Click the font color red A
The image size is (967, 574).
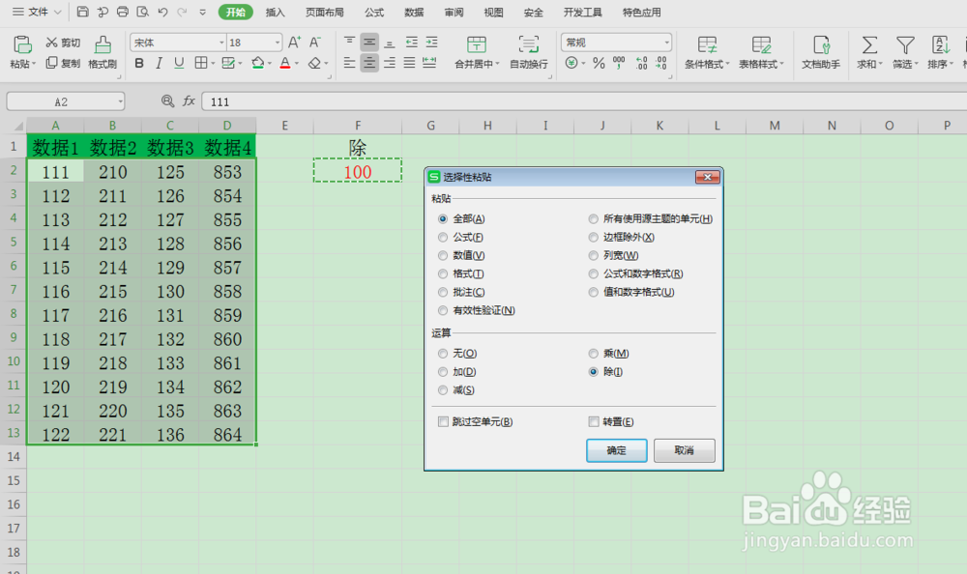pos(285,63)
